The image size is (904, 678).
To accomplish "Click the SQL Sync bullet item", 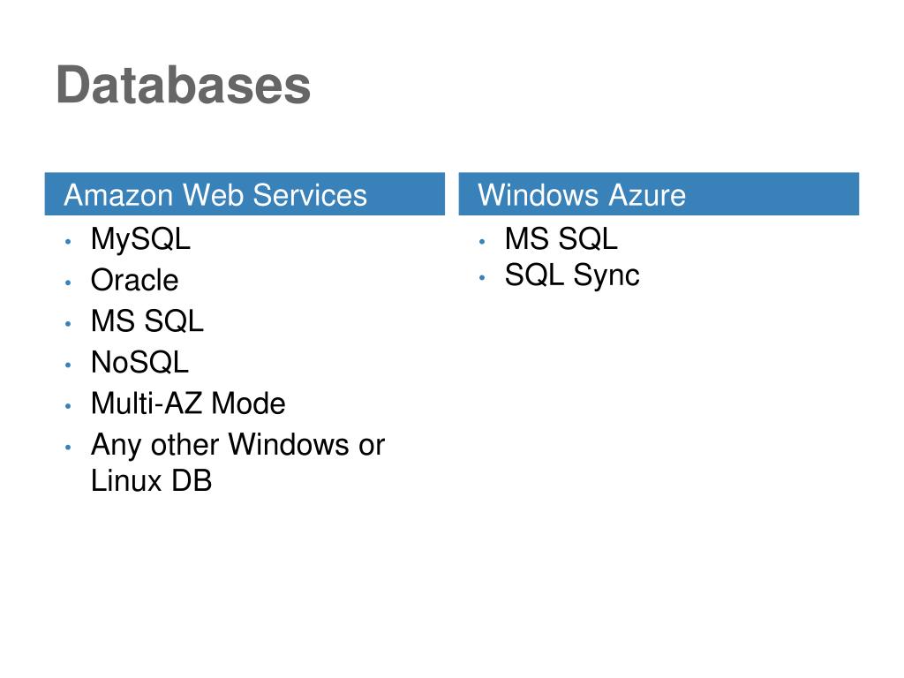I will pyautogui.click(x=572, y=275).
